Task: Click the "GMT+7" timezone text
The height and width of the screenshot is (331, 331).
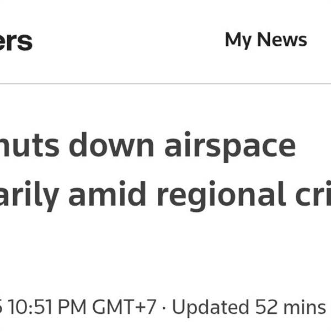Action: coord(124,307)
